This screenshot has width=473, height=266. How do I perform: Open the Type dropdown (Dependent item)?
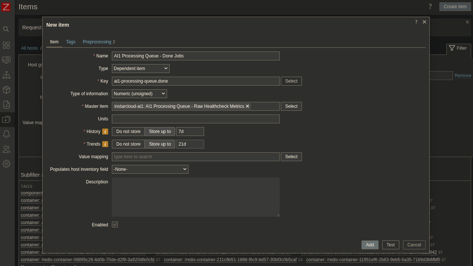coord(141,69)
